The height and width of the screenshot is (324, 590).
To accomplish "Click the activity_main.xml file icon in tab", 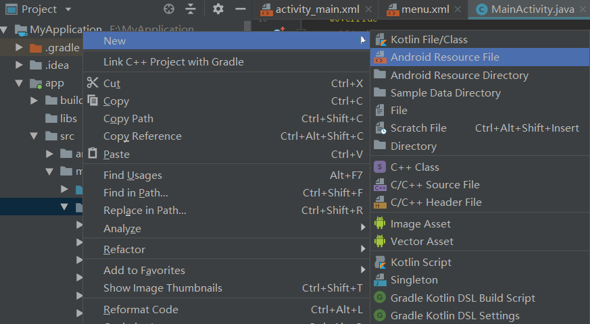I will tap(266, 9).
